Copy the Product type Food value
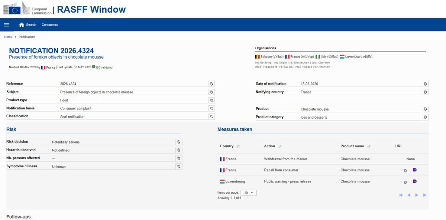 211,100
